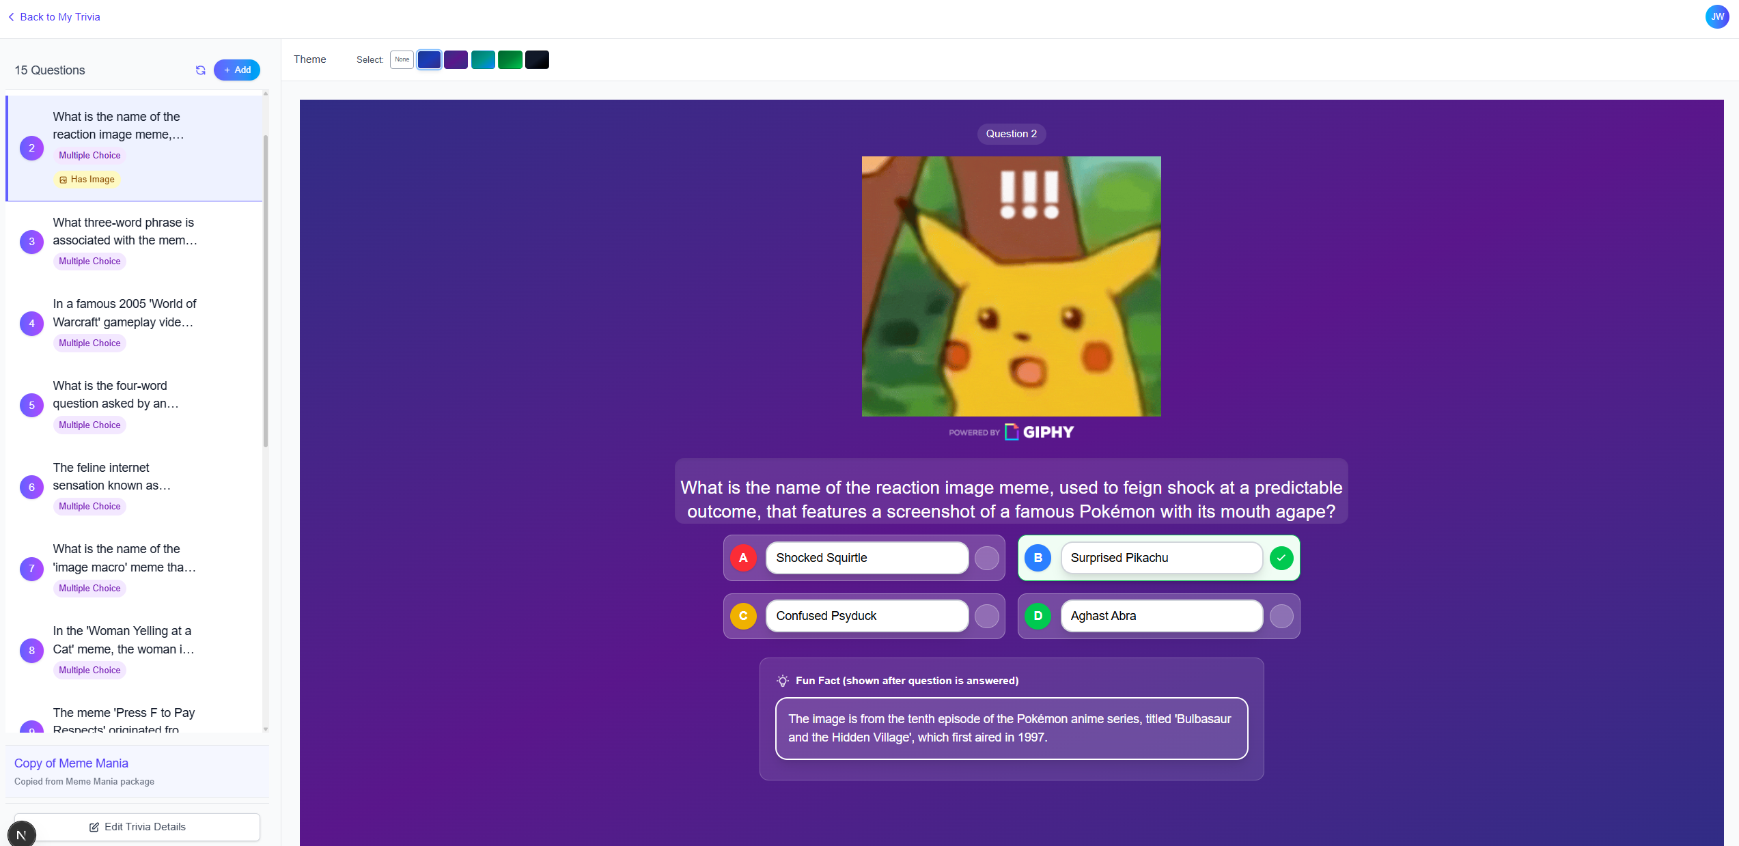Click the pencil icon on Edit Trivia Details
This screenshot has width=1739, height=846.
tap(94, 827)
